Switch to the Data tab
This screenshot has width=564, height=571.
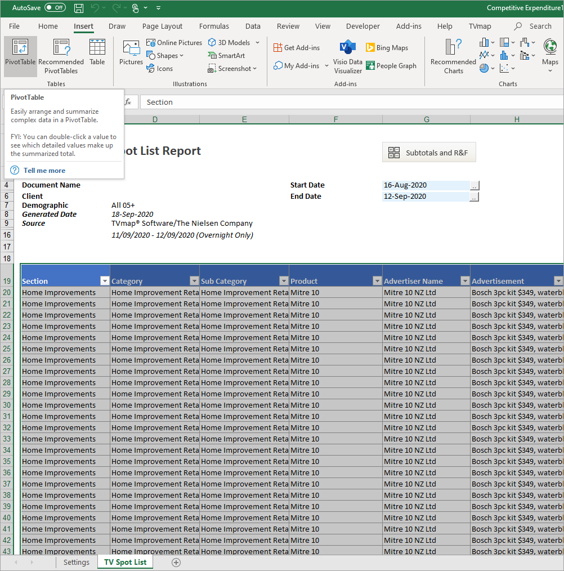click(253, 26)
